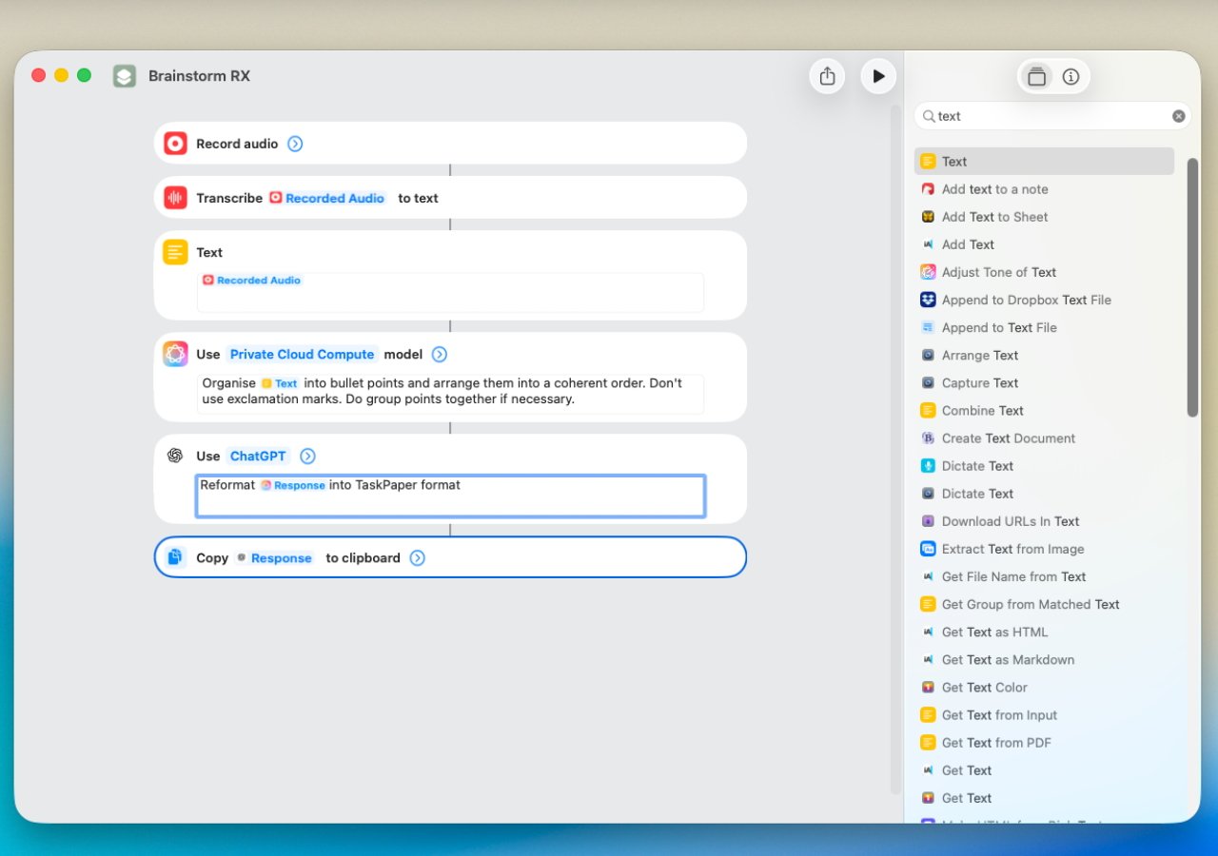Click the Share shortcut icon

[x=827, y=76]
